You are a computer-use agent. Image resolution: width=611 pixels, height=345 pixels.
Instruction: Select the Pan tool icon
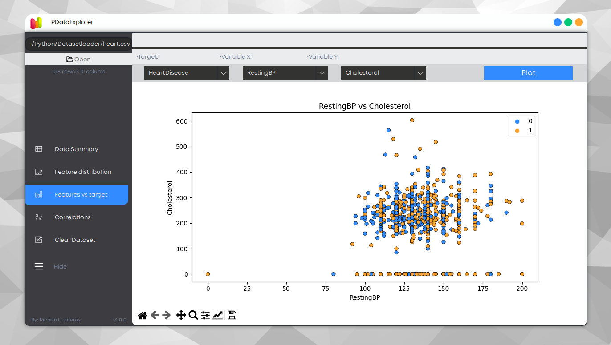(181, 315)
